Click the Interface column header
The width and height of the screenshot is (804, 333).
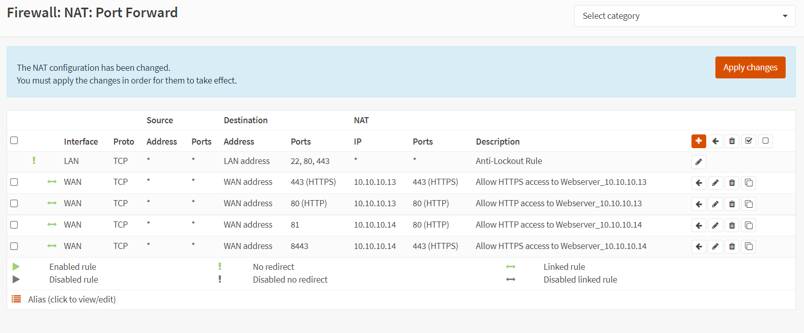point(81,142)
